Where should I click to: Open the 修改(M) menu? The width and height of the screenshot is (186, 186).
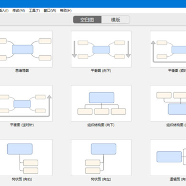19,10
